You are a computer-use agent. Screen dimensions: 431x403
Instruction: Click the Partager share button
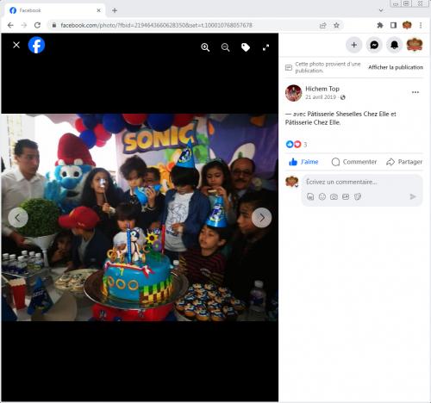[x=404, y=162]
